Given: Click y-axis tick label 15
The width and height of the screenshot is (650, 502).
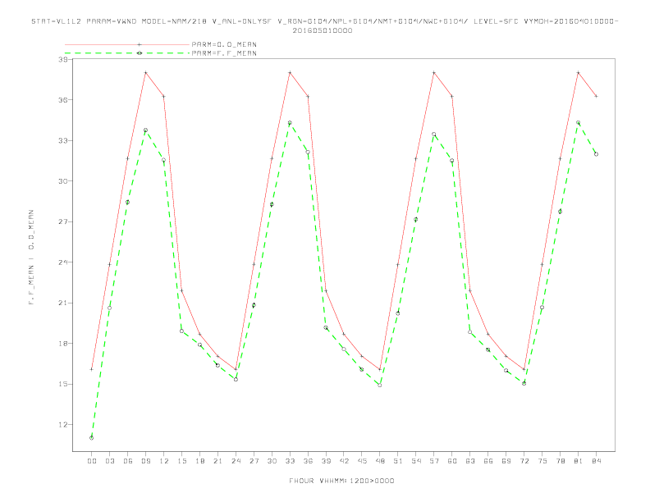Looking at the screenshot, I should click(63, 384).
